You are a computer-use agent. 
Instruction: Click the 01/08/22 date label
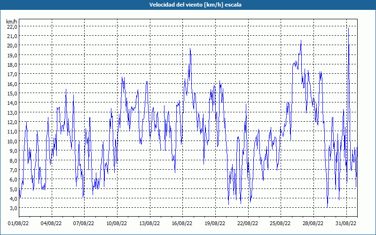pos(18,224)
